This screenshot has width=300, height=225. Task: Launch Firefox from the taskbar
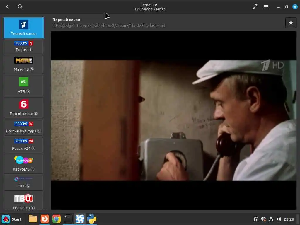click(45, 219)
